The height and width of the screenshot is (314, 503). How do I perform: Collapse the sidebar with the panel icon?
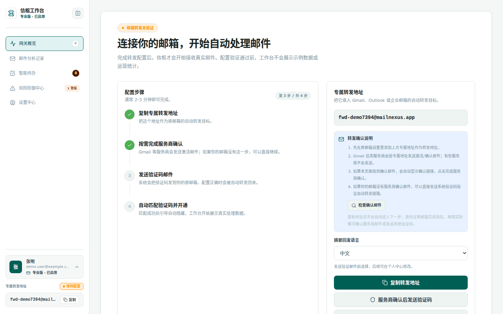pyautogui.click(x=78, y=13)
